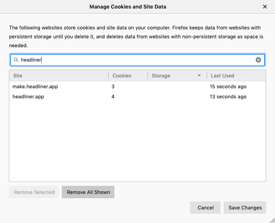Click Remove All Shown button
This screenshot has width=275, height=223.
[x=88, y=192]
